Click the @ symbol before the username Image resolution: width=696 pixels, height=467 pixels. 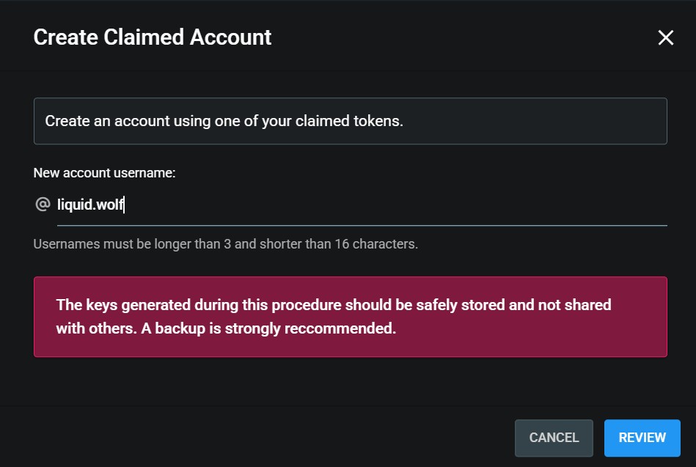point(43,205)
